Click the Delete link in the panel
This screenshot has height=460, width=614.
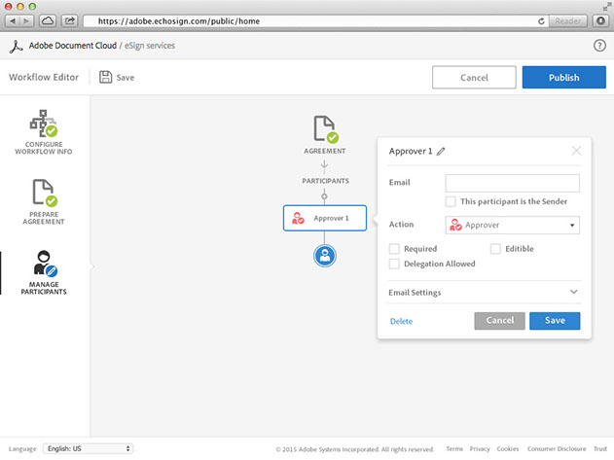click(401, 321)
